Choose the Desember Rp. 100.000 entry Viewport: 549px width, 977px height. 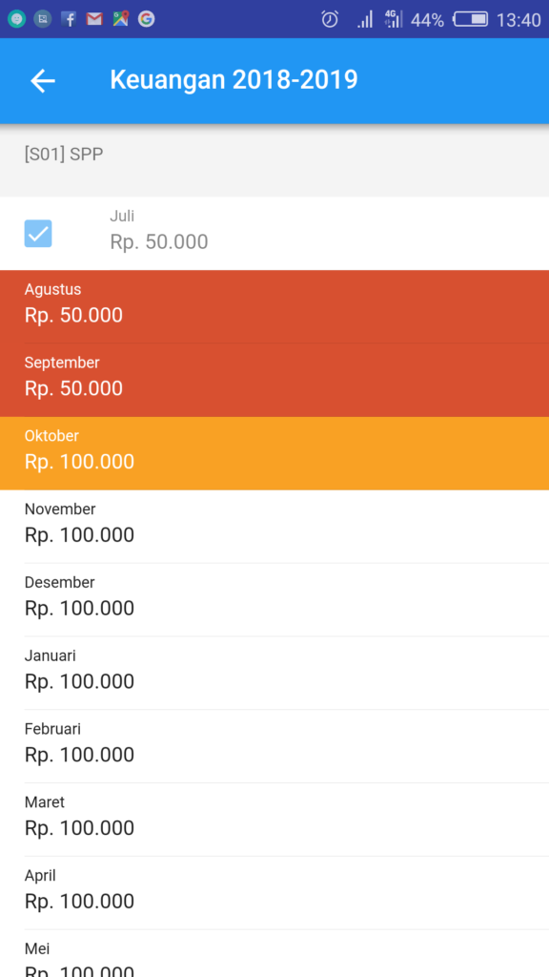point(274,600)
